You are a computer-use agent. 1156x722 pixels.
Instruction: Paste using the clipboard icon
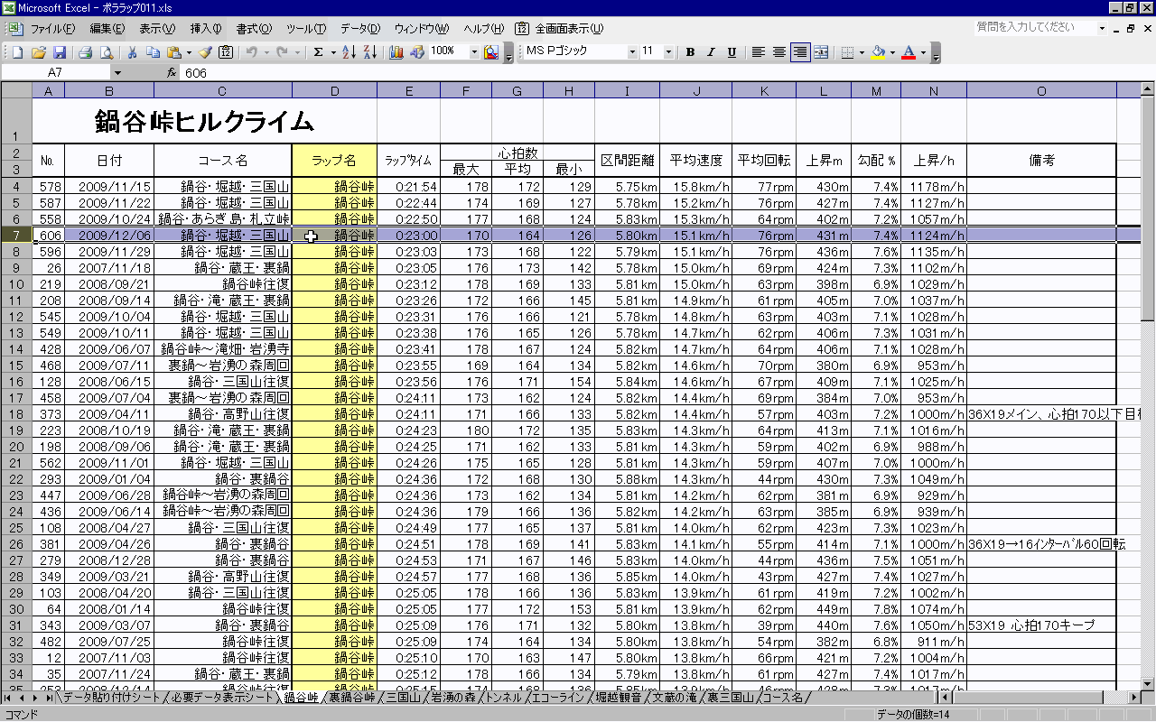174,52
